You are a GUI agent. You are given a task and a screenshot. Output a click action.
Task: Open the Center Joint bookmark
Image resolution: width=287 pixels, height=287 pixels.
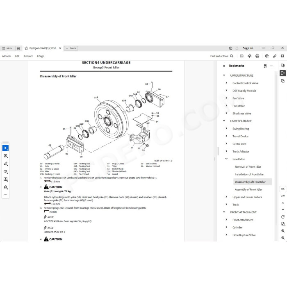239,144
